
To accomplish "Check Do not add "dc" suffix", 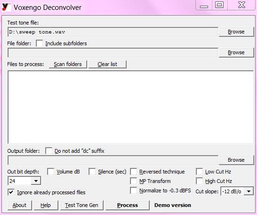I will pyautogui.click(x=49, y=151).
